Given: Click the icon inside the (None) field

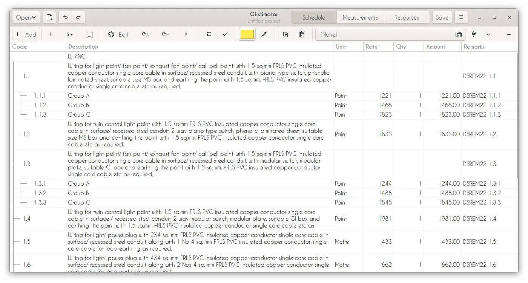Looking at the screenshot, I should pos(459,34).
